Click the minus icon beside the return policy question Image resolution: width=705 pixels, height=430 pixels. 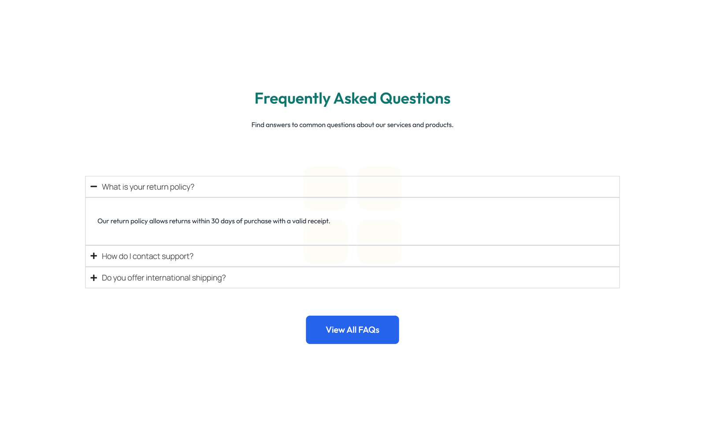tap(93, 187)
